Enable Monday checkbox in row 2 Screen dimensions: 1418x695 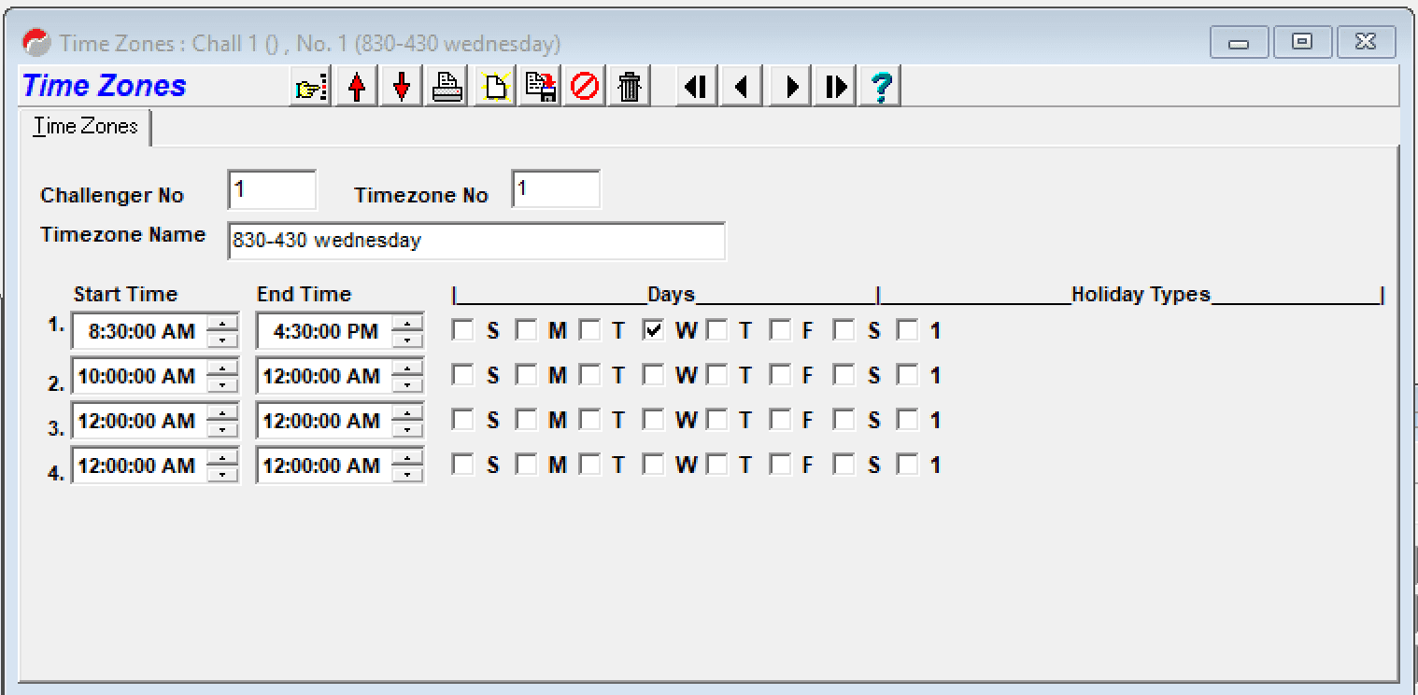(527, 375)
